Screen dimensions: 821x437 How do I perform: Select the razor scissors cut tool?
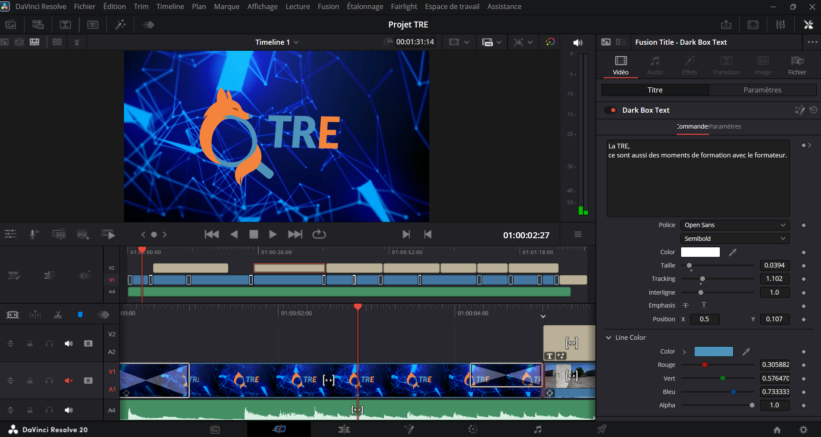[58, 315]
